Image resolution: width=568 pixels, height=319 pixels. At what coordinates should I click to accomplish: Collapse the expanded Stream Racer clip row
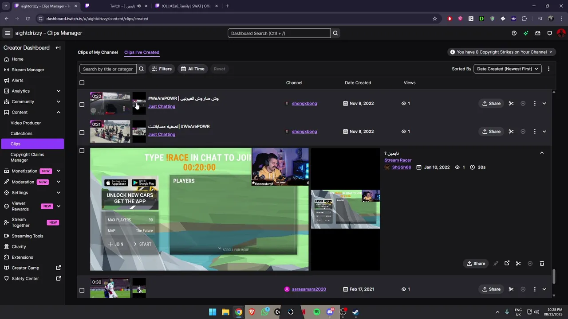click(542, 152)
